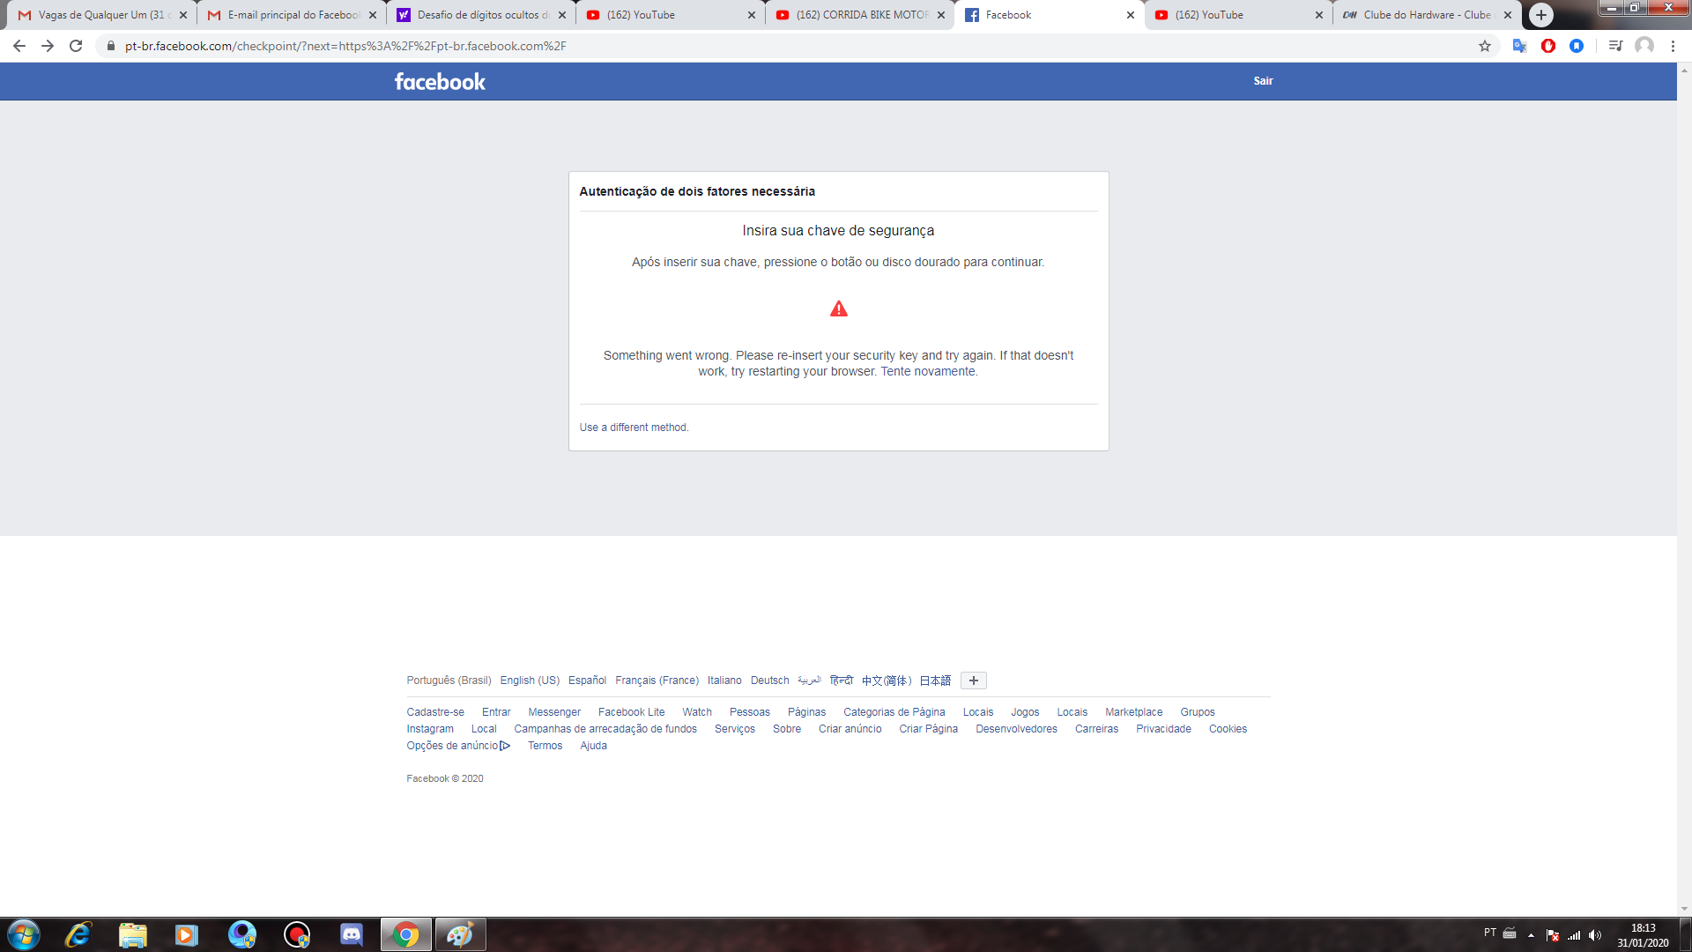
Task: Open the Facebook Lite footer link
Action: [631, 712]
